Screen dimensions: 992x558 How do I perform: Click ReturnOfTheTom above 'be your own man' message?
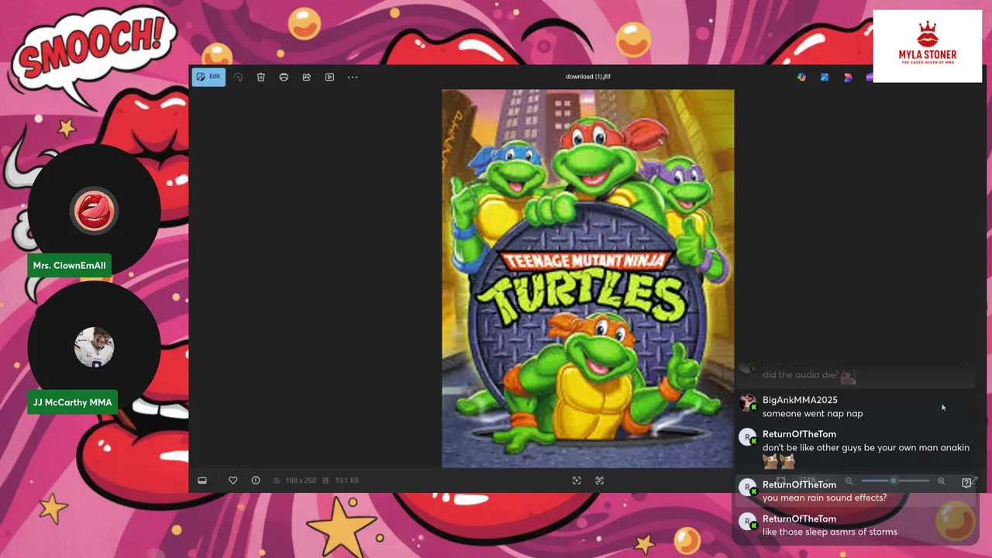(799, 434)
